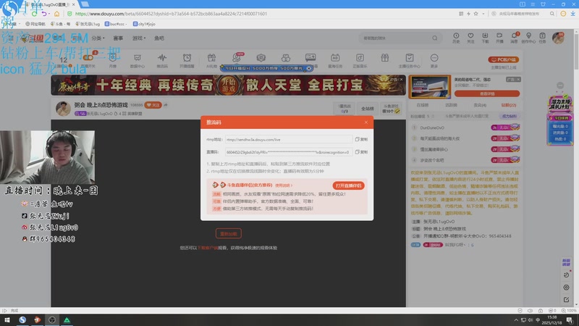This screenshot has width=579, height=326.
Task: Open the 更多 more options icon
Action: pyautogui.click(x=434, y=60)
